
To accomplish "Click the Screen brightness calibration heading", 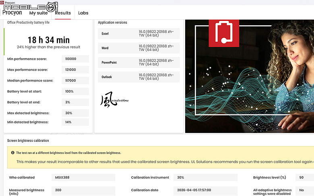I will pos(28,141).
